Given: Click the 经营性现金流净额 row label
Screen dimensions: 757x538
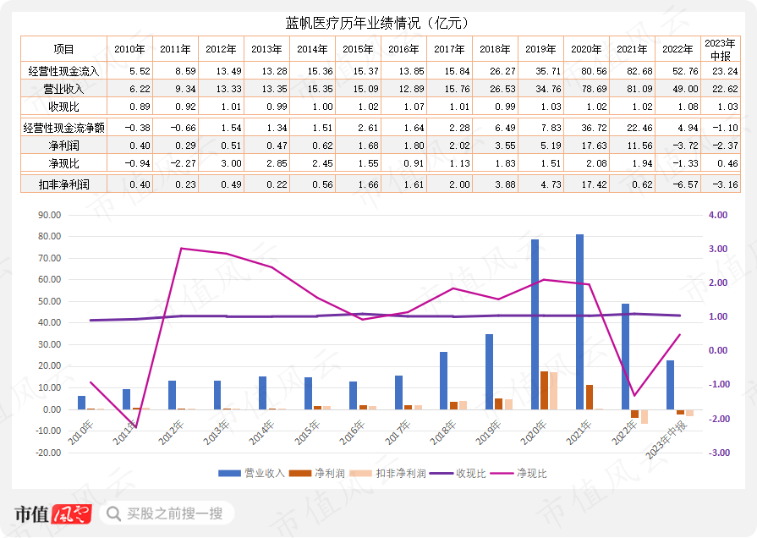Looking at the screenshot, I should click(63, 128).
